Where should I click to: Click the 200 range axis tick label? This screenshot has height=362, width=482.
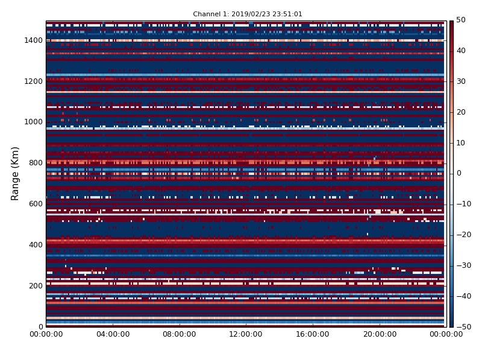[x=36, y=286]
